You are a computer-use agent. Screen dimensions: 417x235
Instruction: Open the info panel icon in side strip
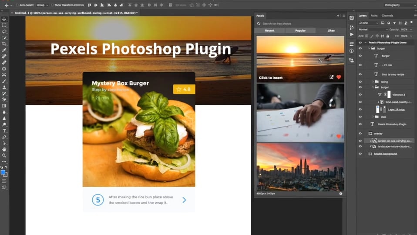click(352, 50)
